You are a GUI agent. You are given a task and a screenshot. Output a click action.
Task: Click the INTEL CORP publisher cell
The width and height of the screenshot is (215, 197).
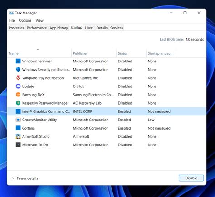coord(83,111)
